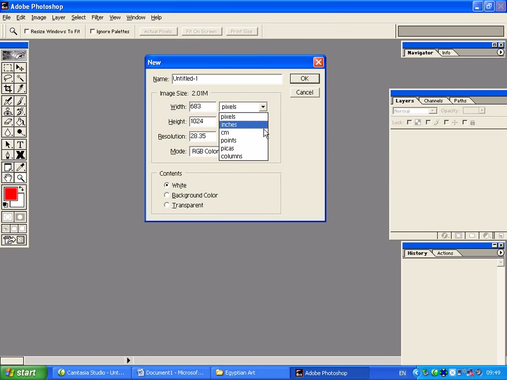Swap foreground and background colors
This screenshot has width=507, height=380.
[21, 188]
